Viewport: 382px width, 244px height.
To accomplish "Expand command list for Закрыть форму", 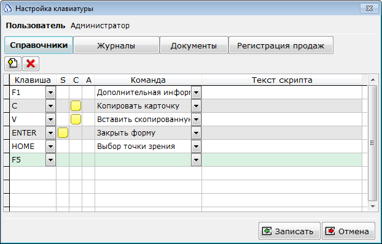I will tap(196, 133).
